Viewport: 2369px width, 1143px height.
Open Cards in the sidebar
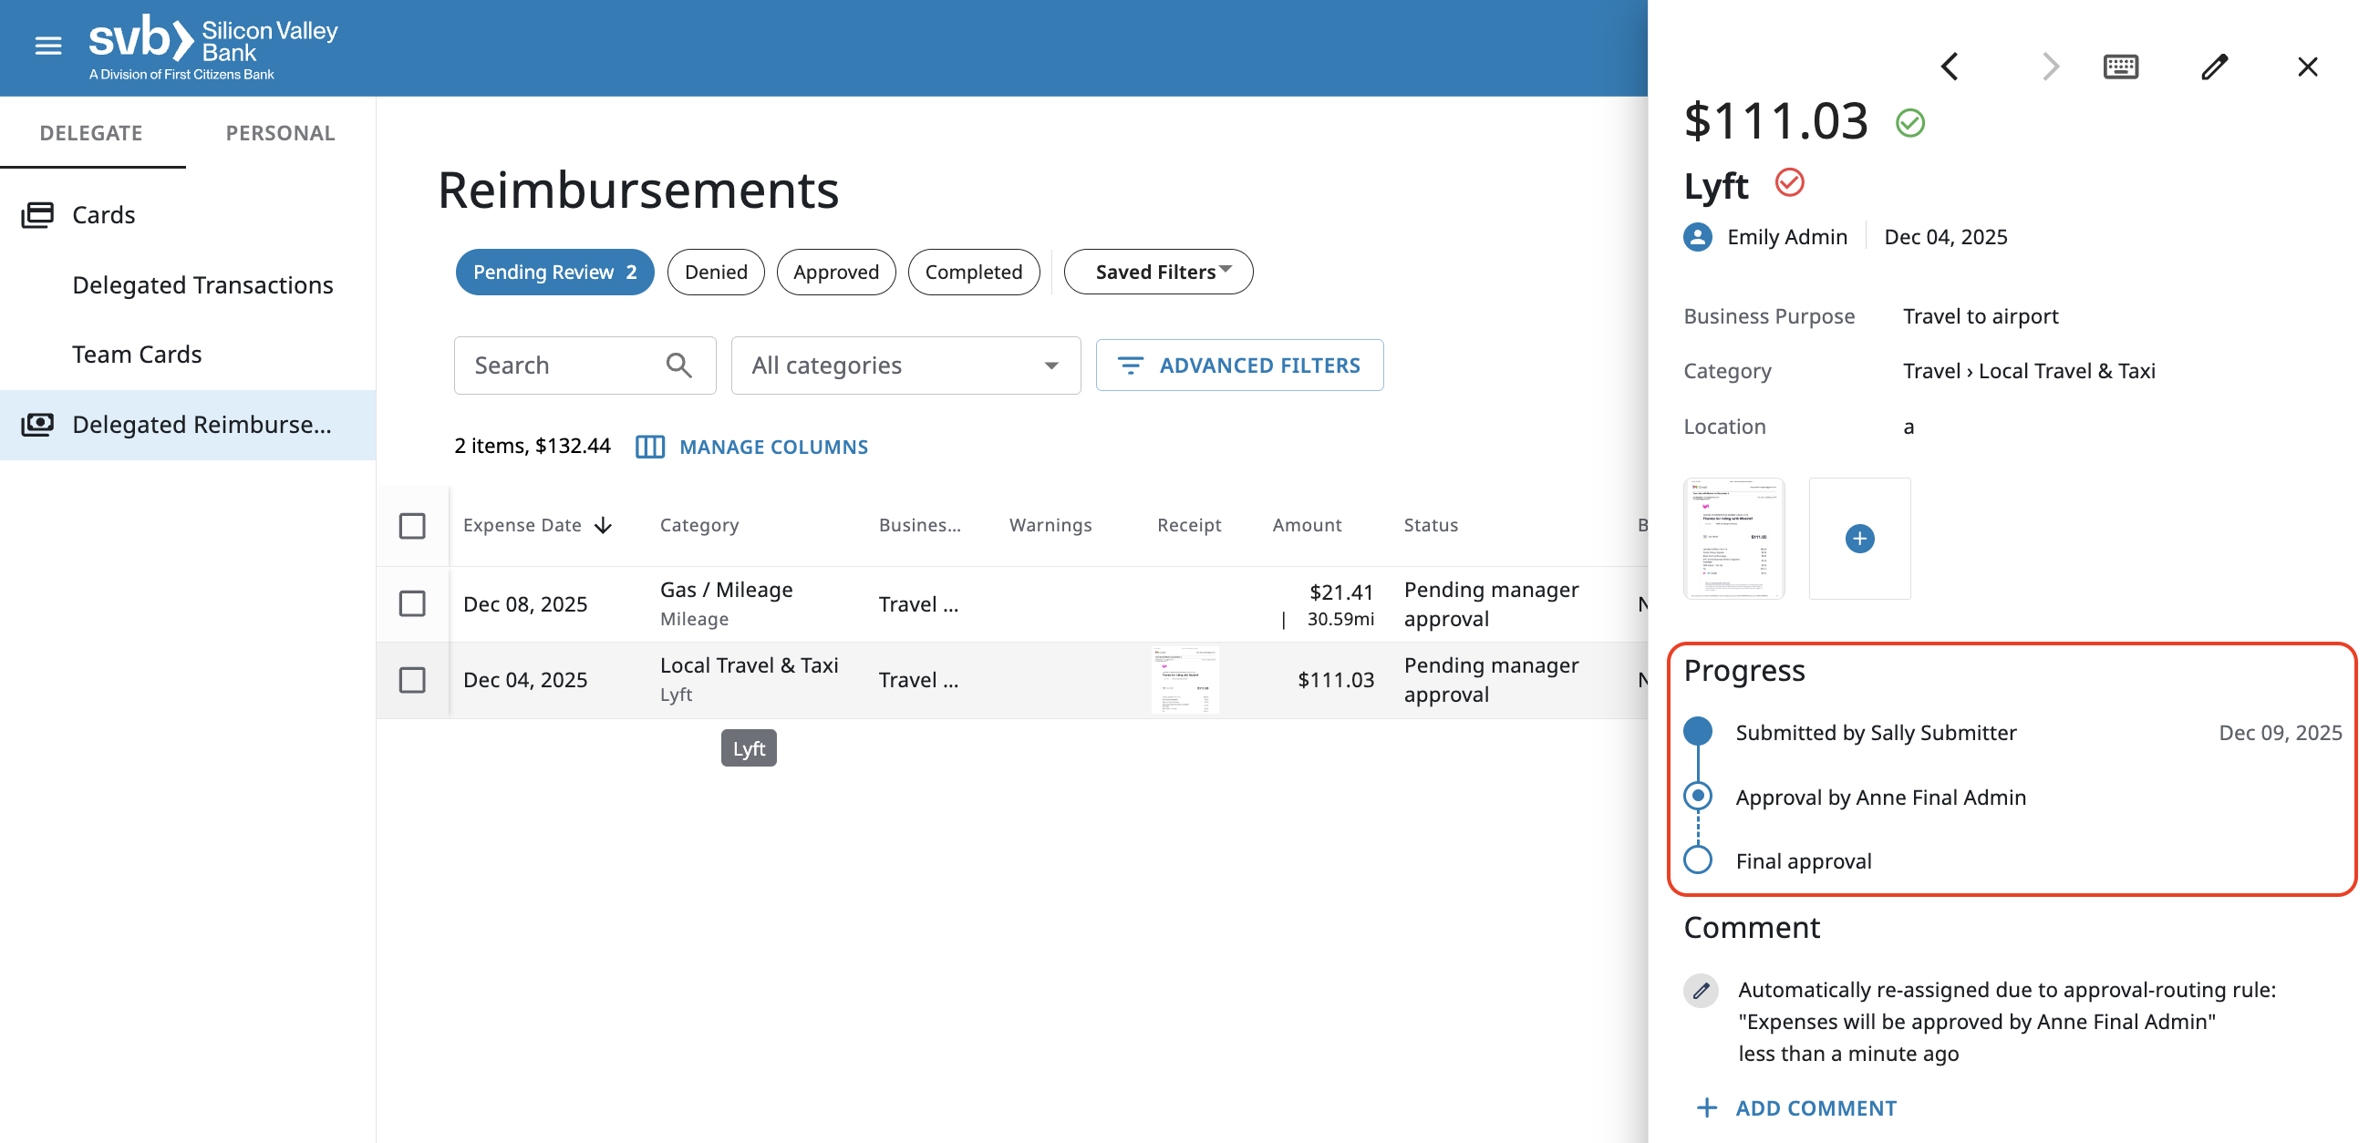click(x=103, y=214)
